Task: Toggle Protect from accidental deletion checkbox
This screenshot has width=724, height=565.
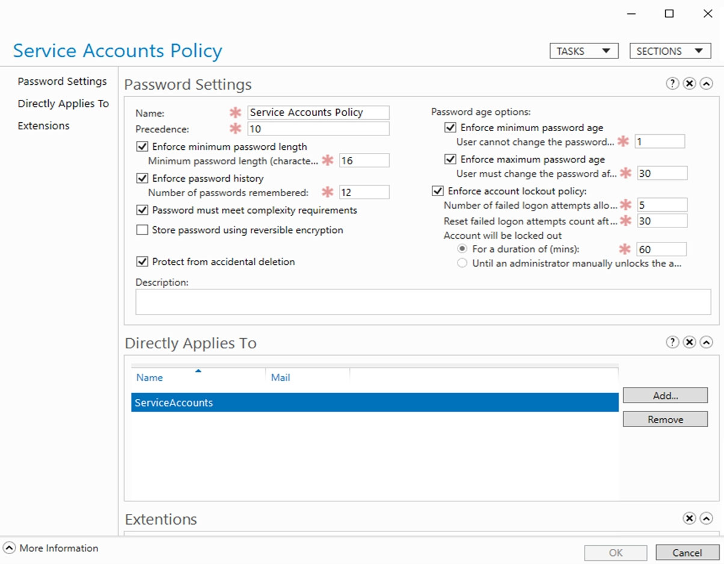Action: (x=143, y=262)
